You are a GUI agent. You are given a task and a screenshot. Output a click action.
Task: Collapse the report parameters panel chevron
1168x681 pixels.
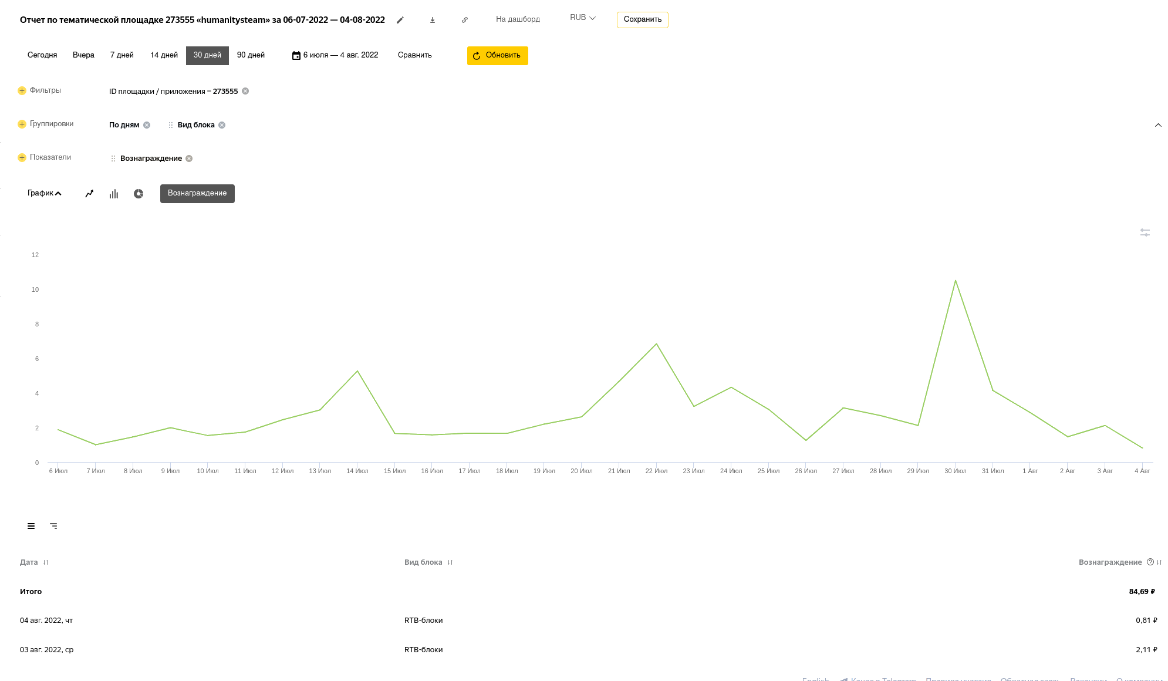coord(1158,125)
